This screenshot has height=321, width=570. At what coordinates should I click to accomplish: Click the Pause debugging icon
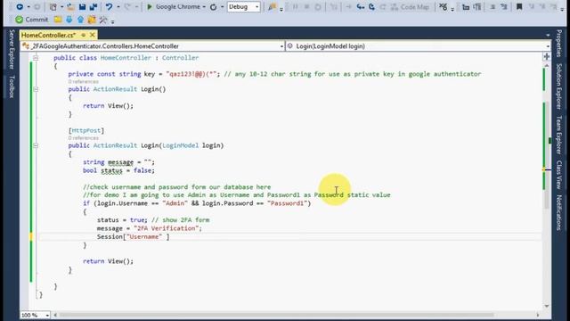click(295, 7)
